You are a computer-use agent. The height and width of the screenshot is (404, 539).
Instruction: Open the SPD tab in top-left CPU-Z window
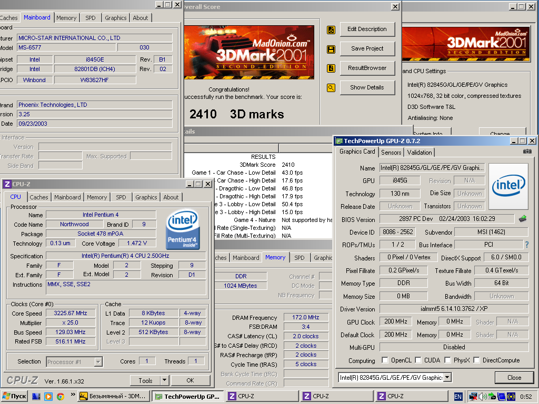pyautogui.click(x=91, y=18)
